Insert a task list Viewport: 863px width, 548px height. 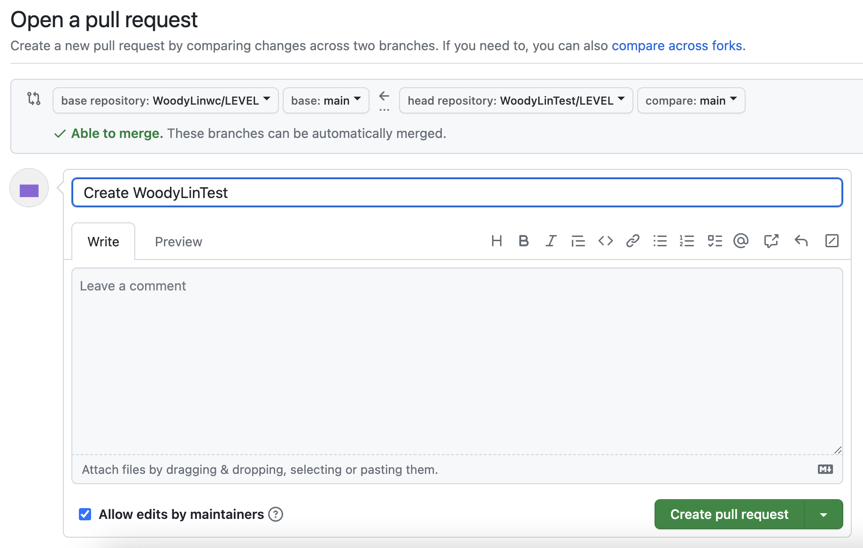pyautogui.click(x=715, y=241)
